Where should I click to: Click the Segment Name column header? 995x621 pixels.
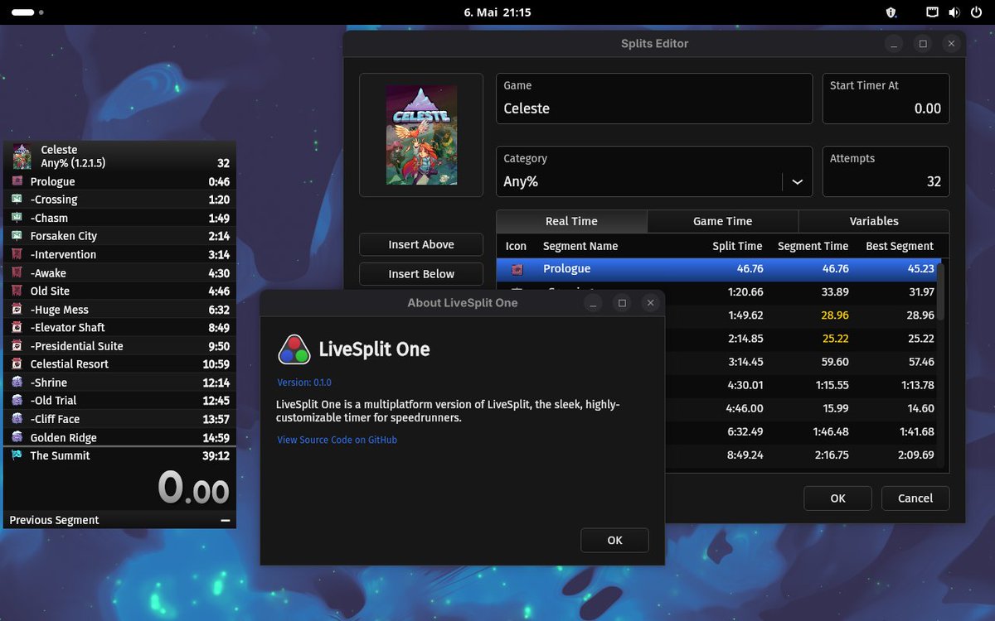click(x=580, y=246)
